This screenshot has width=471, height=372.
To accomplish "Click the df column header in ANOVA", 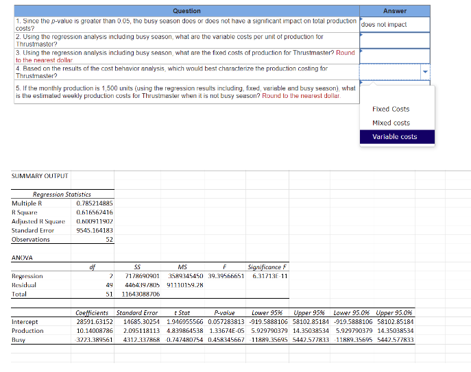I will (93, 267).
